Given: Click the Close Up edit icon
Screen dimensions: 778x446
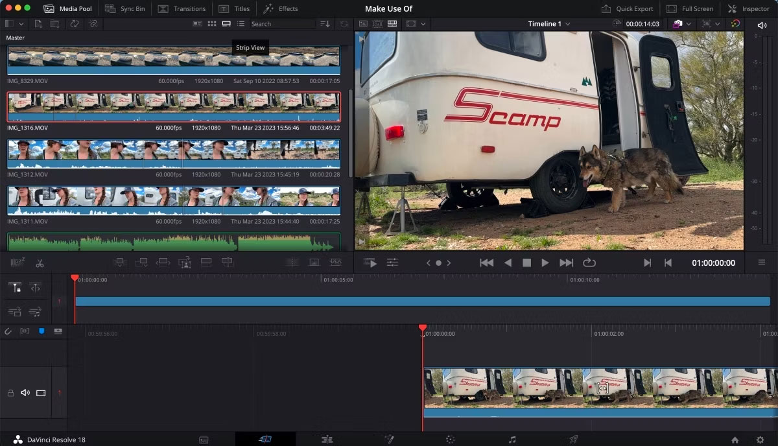Looking at the screenshot, I should click(184, 263).
